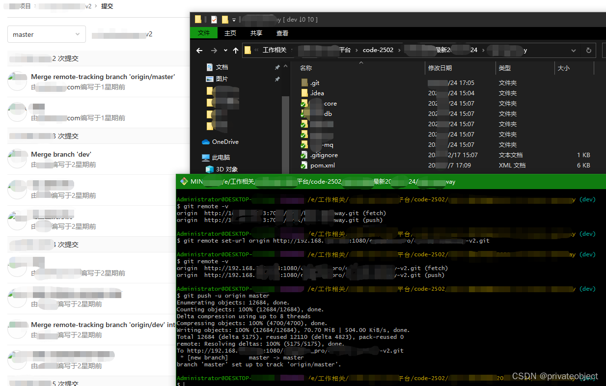Click the Git Bash window title icon
606x386 pixels.
(185, 181)
